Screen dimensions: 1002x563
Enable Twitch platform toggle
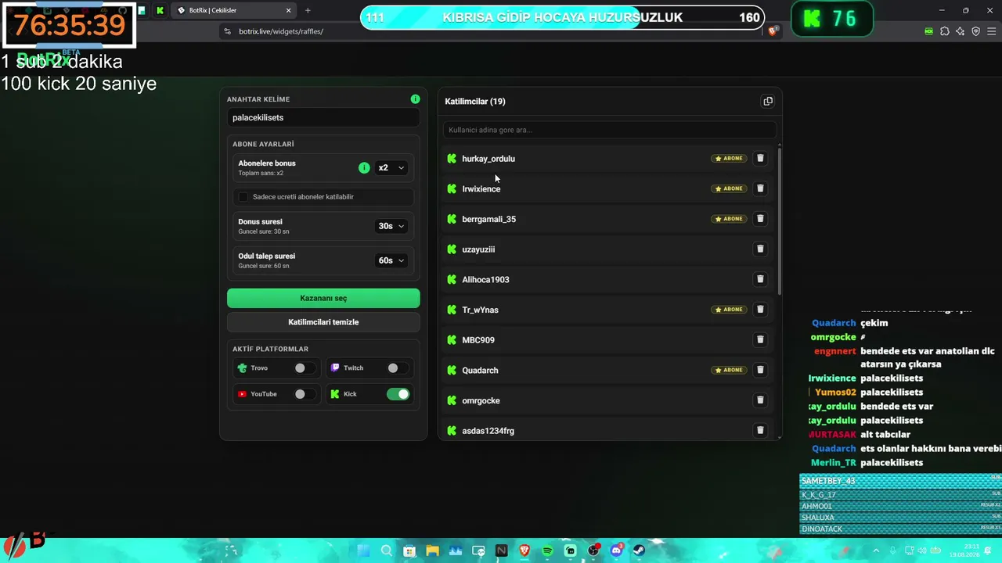tap(398, 368)
